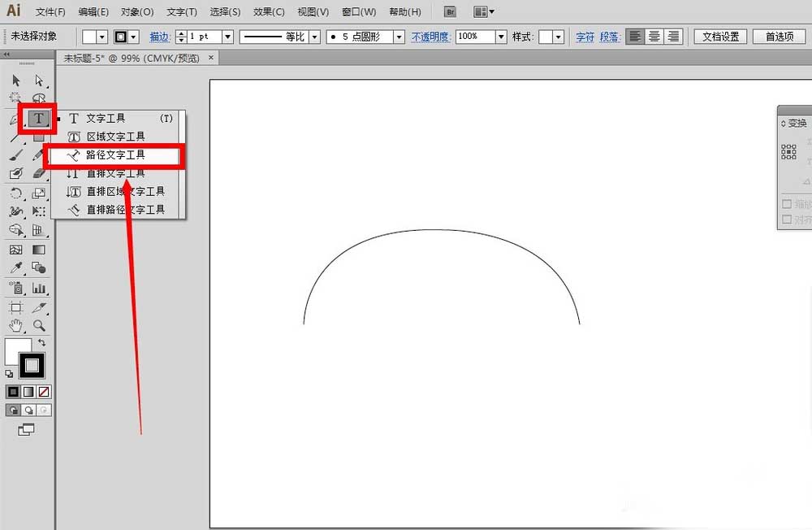Toggle left paragraph alignment

coord(635,37)
